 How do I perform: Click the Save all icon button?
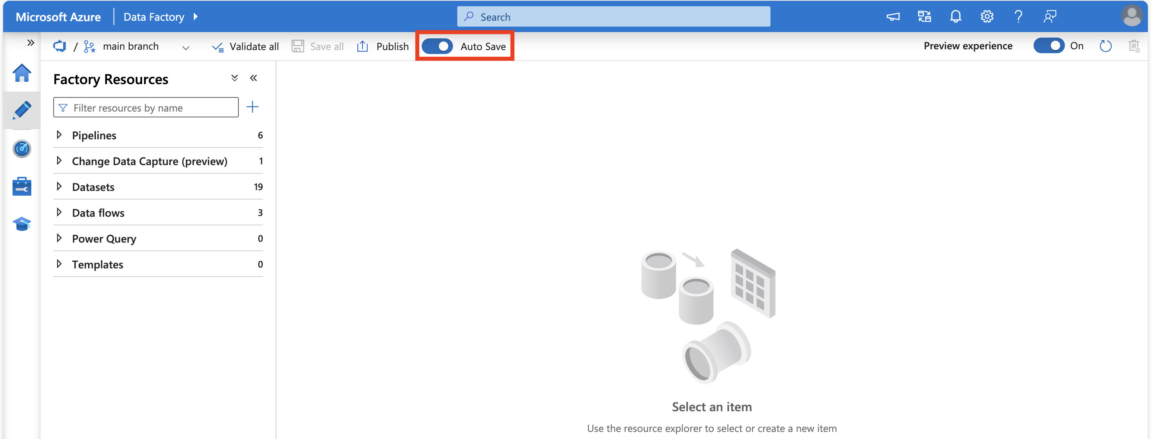297,45
